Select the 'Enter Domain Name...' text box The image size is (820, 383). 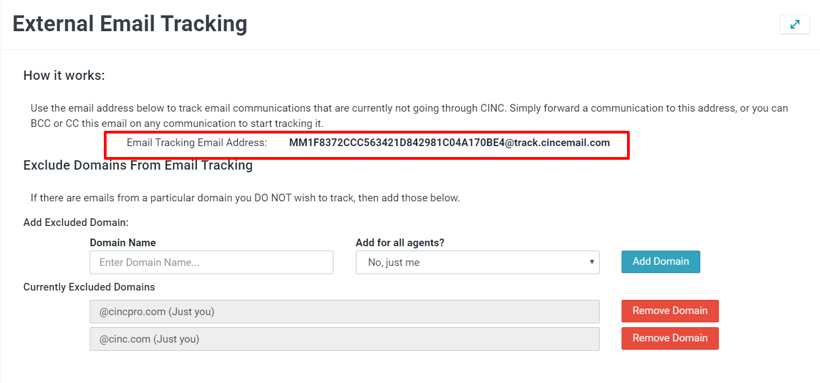tap(211, 262)
